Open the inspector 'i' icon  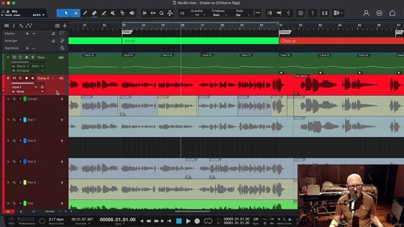[x=14, y=25]
